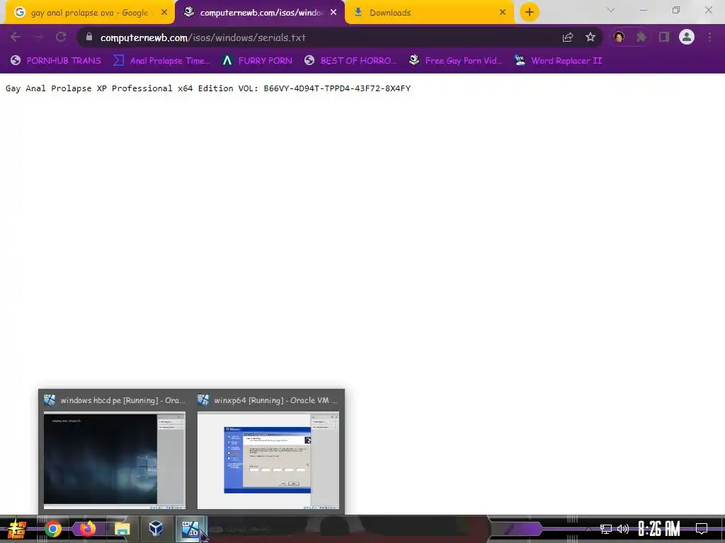725x543 pixels.
Task: Click the forward navigation arrow
Action: pos(38,37)
